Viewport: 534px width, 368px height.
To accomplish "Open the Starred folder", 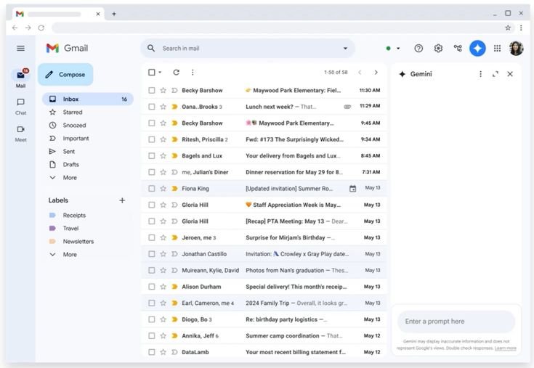I will pyautogui.click(x=72, y=113).
